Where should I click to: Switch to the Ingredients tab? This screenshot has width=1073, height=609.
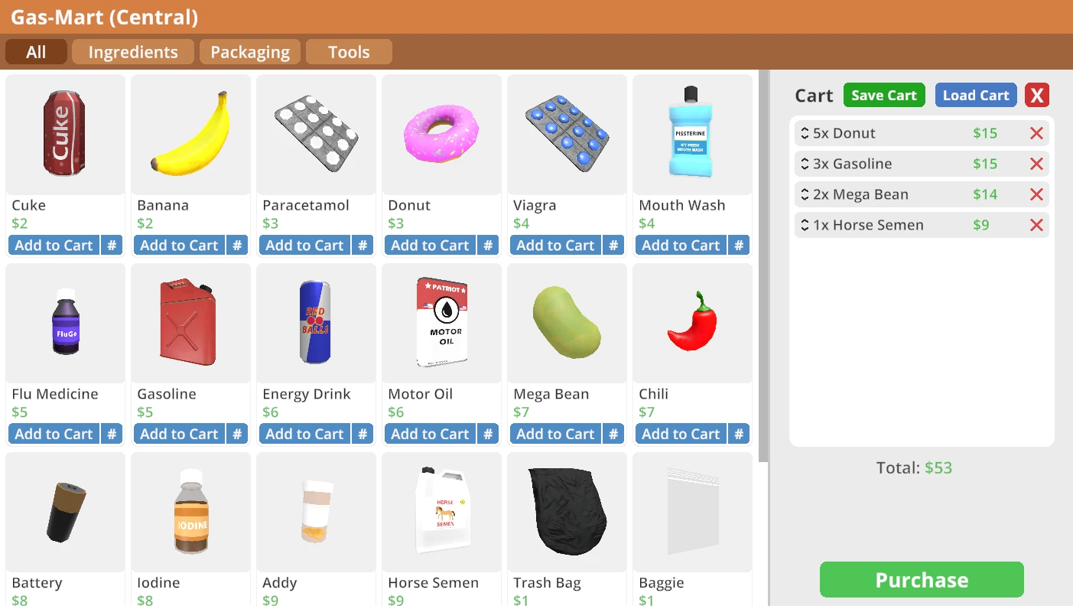[x=133, y=52]
